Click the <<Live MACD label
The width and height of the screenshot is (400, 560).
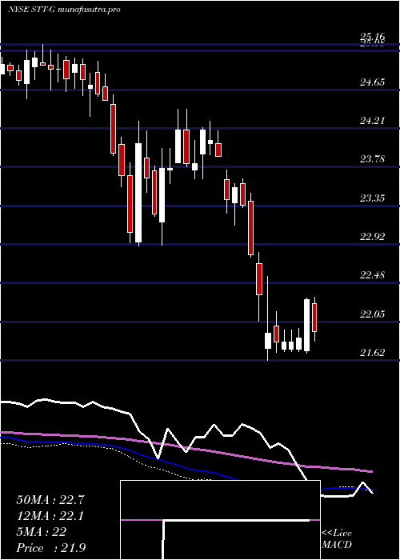(x=337, y=539)
